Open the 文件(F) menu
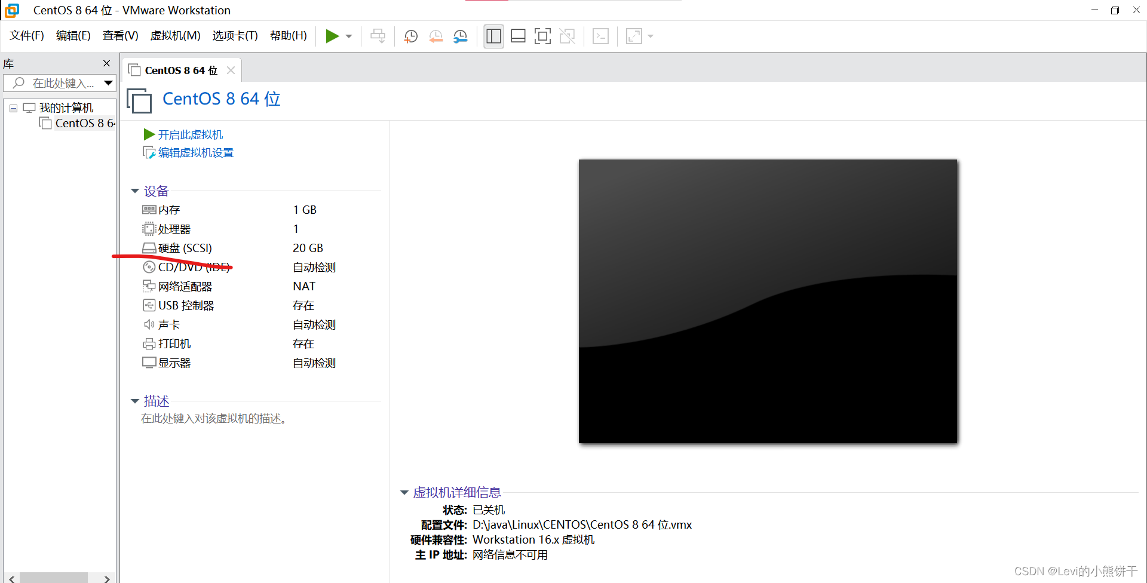The width and height of the screenshot is (1147, 583). (x=27, y=36)
